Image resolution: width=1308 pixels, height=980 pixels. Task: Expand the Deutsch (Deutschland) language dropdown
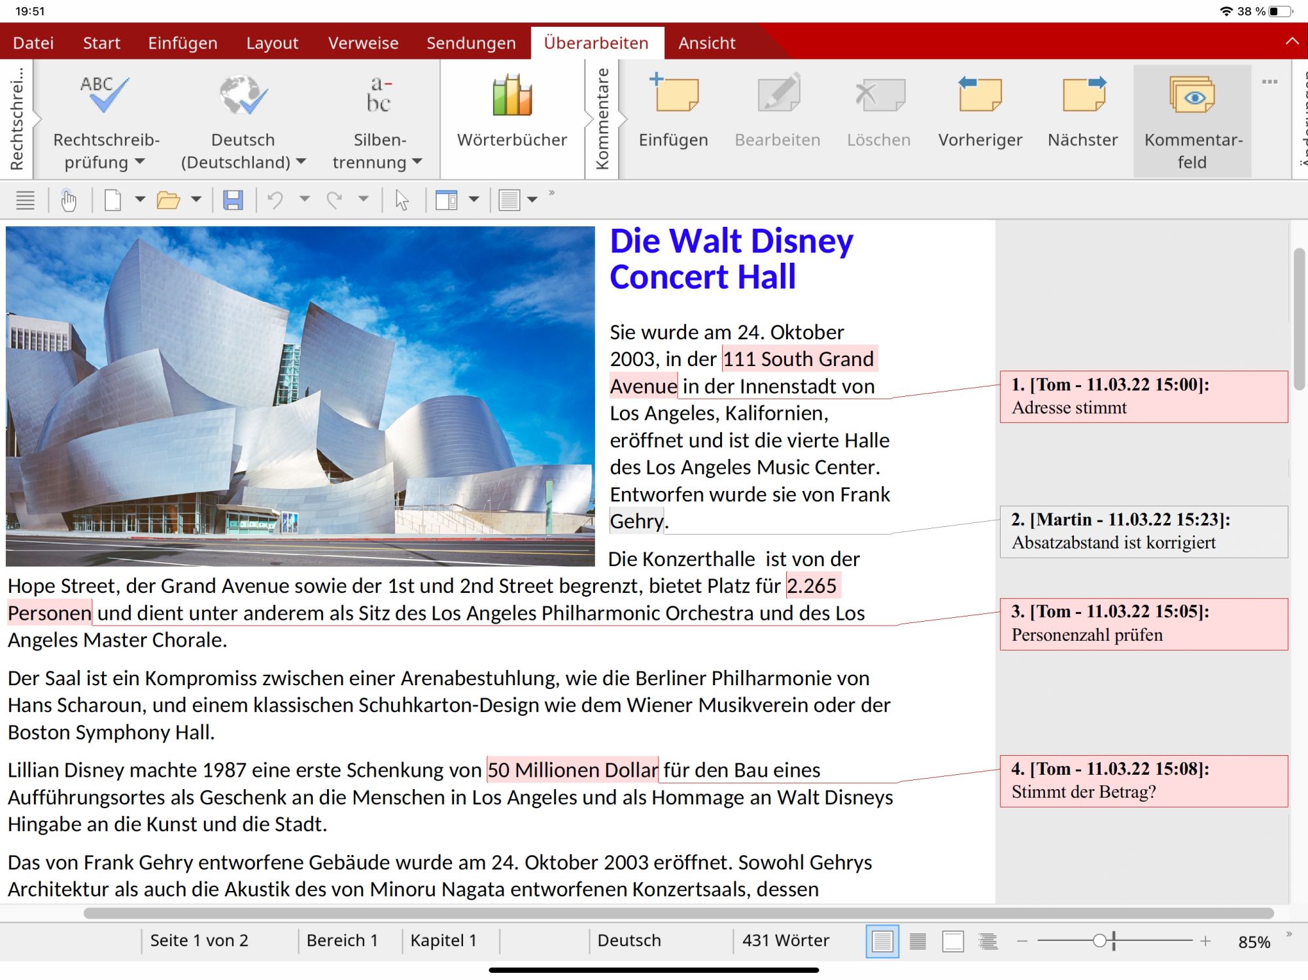point(301,161)
